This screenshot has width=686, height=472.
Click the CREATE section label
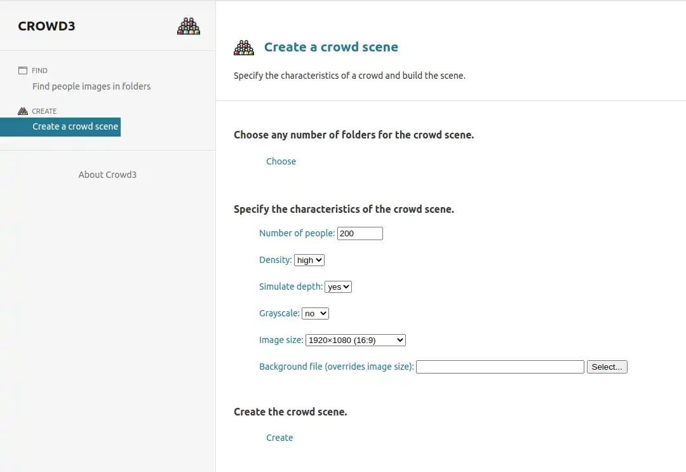click(44, 111)
